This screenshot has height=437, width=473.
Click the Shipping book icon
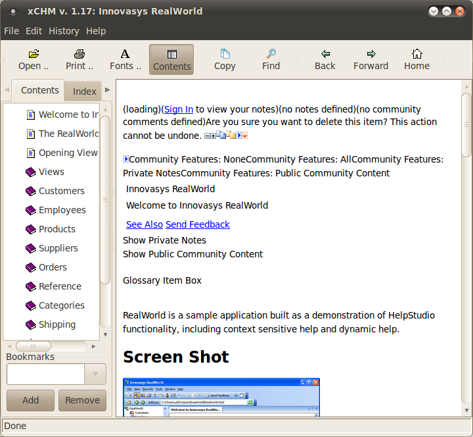31,324
